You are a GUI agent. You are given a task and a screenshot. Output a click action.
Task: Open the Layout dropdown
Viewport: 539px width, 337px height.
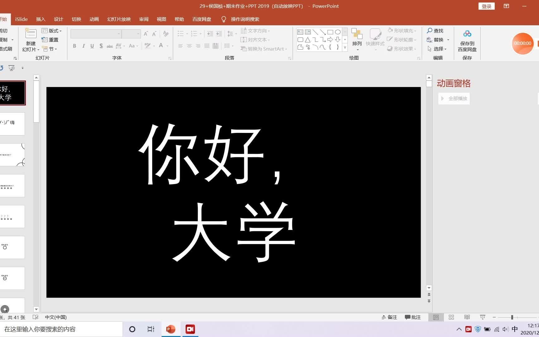pyautogui.click(x=52, y=31)
